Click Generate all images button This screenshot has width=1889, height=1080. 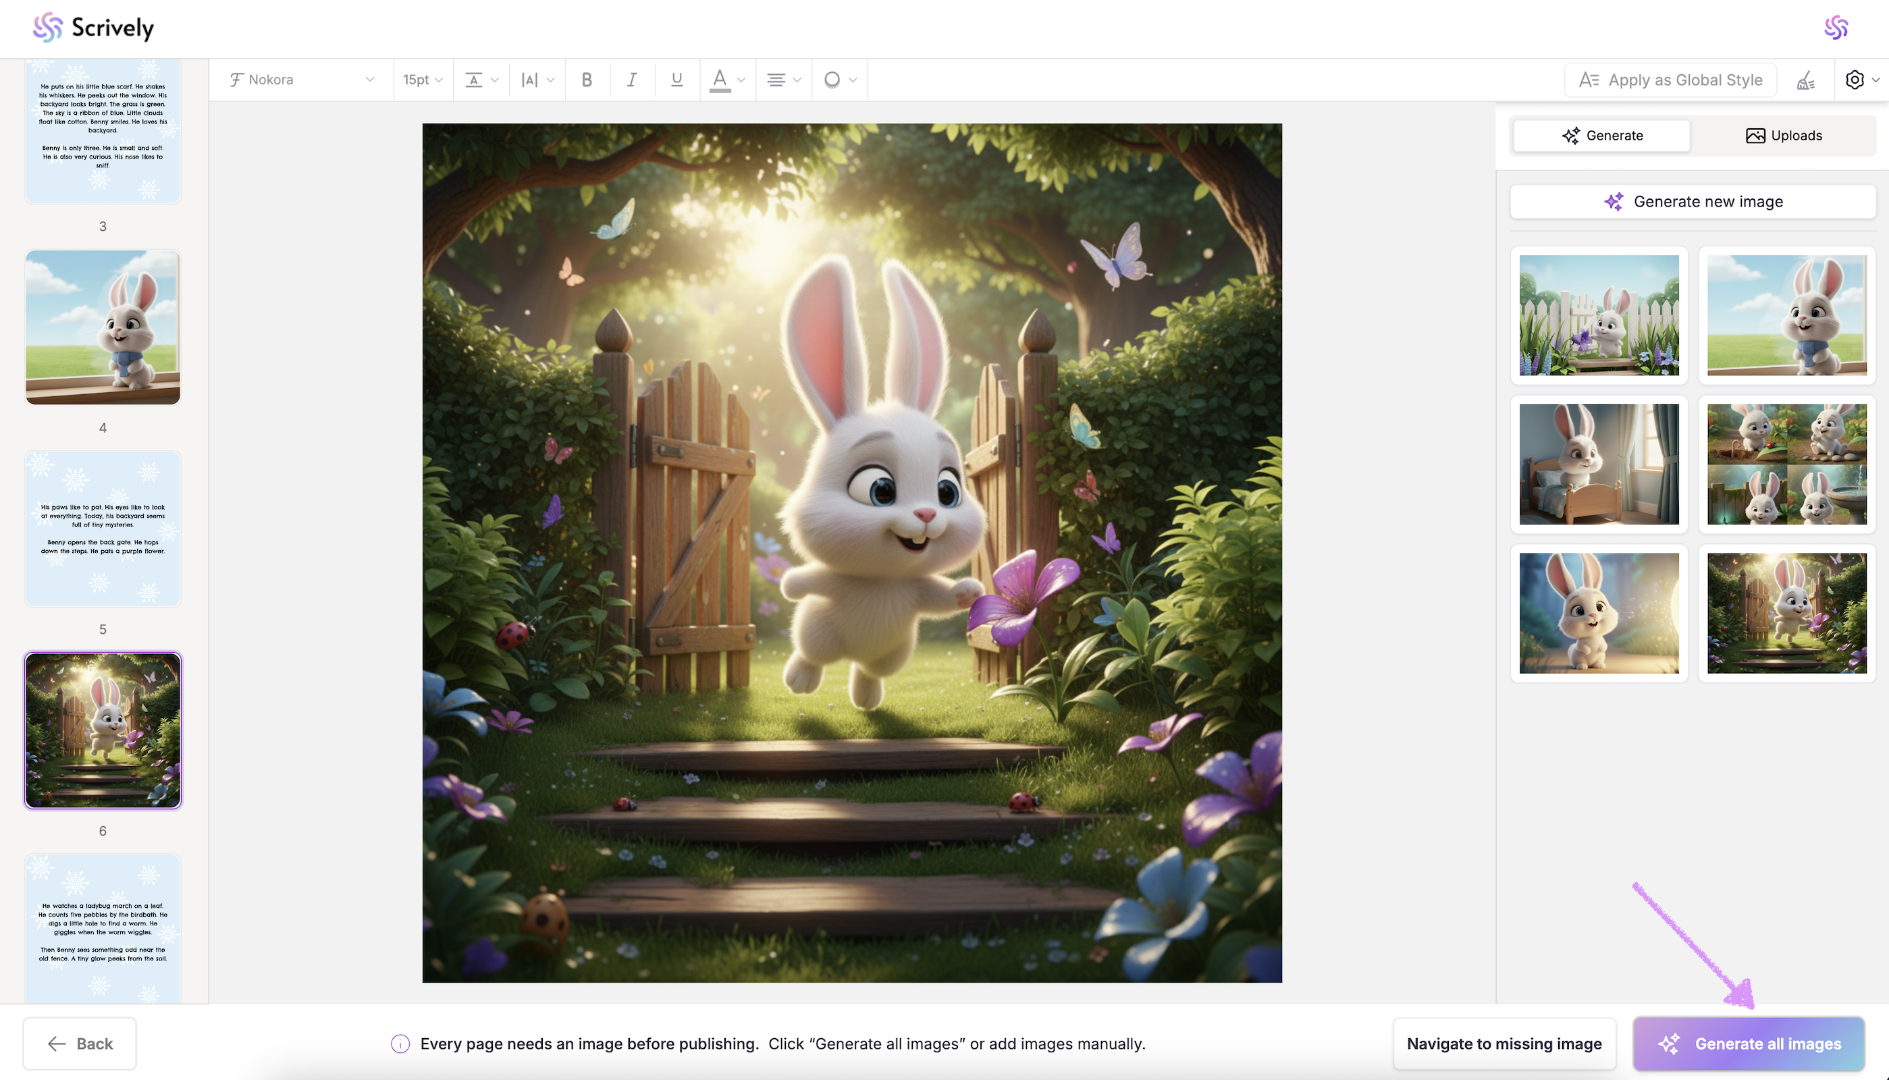pos(1749,1044)
